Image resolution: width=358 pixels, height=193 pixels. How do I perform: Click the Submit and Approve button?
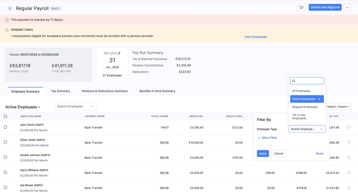click(325, 7)
